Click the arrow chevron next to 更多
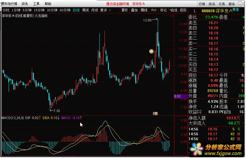Viewport: 246px width, 158px height. click(110, 10)
